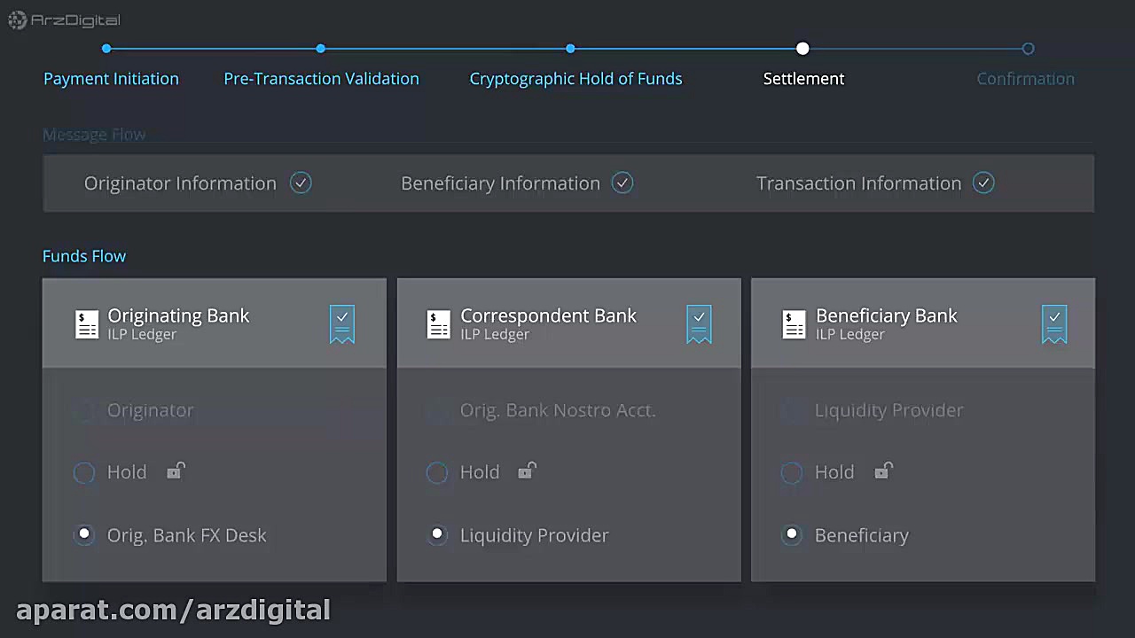
Task: Select the Liquidity Provider radio under Correspondent Bank
Action: (x=437, y=534)
